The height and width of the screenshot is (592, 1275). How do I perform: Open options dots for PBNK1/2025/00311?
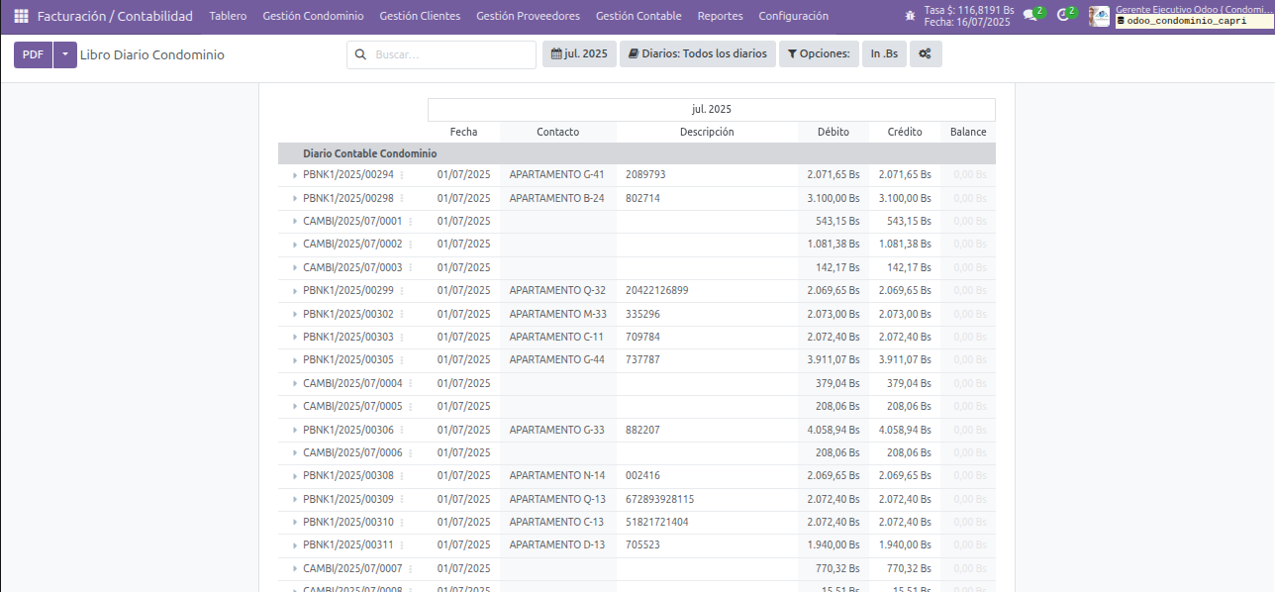(402, 544)
